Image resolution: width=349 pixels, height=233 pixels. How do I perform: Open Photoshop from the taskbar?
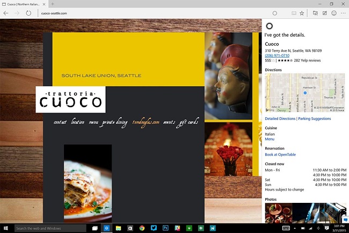[165, 228]
